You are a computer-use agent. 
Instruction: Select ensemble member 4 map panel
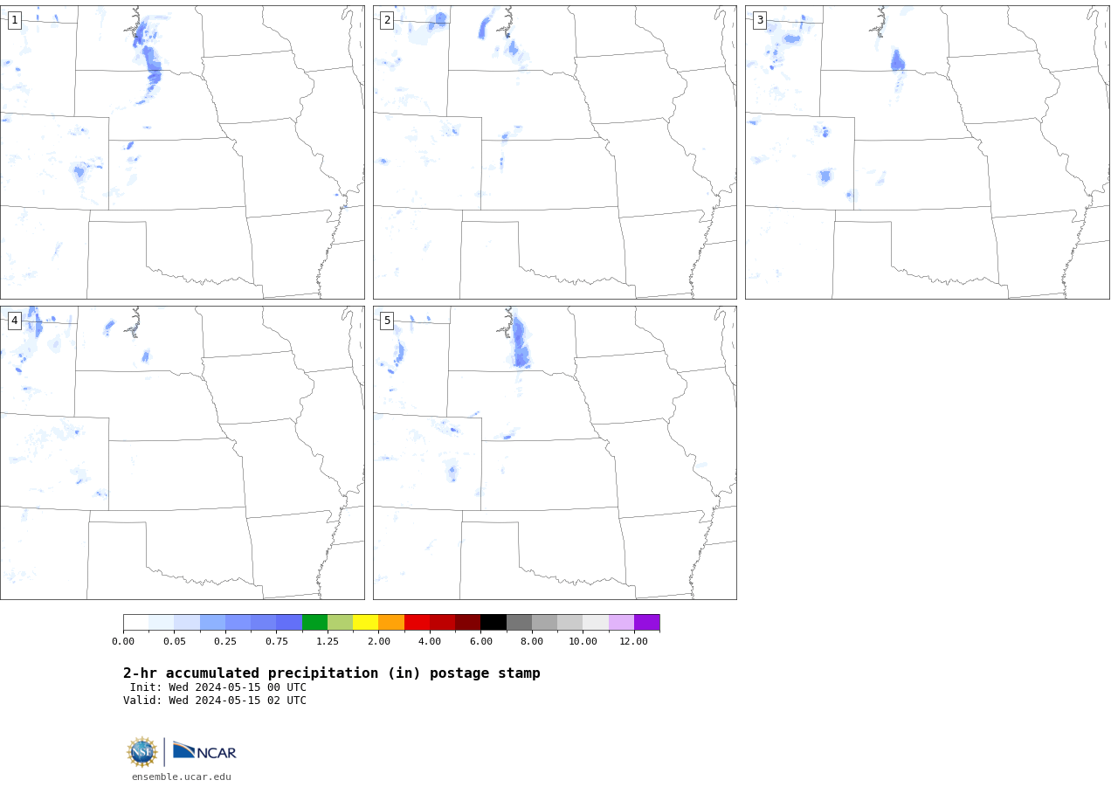coord(183,452)
